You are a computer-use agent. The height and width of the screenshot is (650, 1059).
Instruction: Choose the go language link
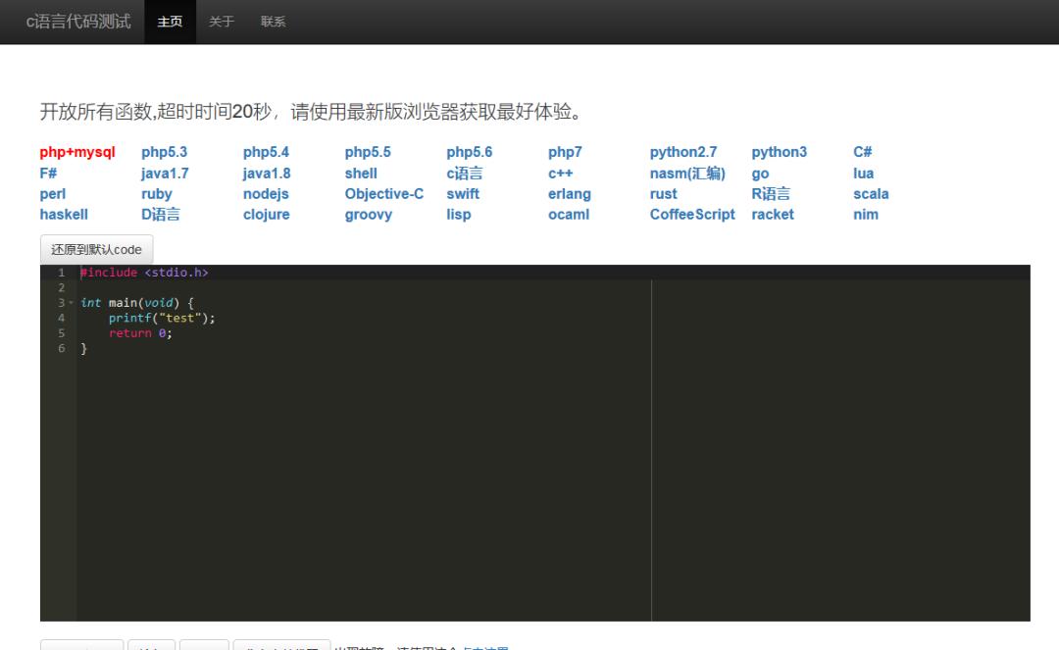tap(761, 174)
